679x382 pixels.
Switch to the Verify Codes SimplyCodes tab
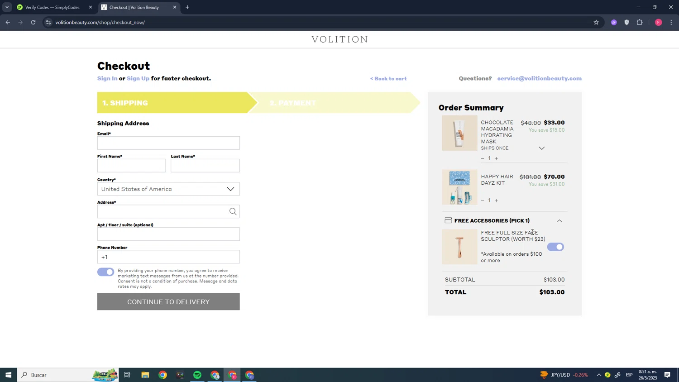coord(52,7)
